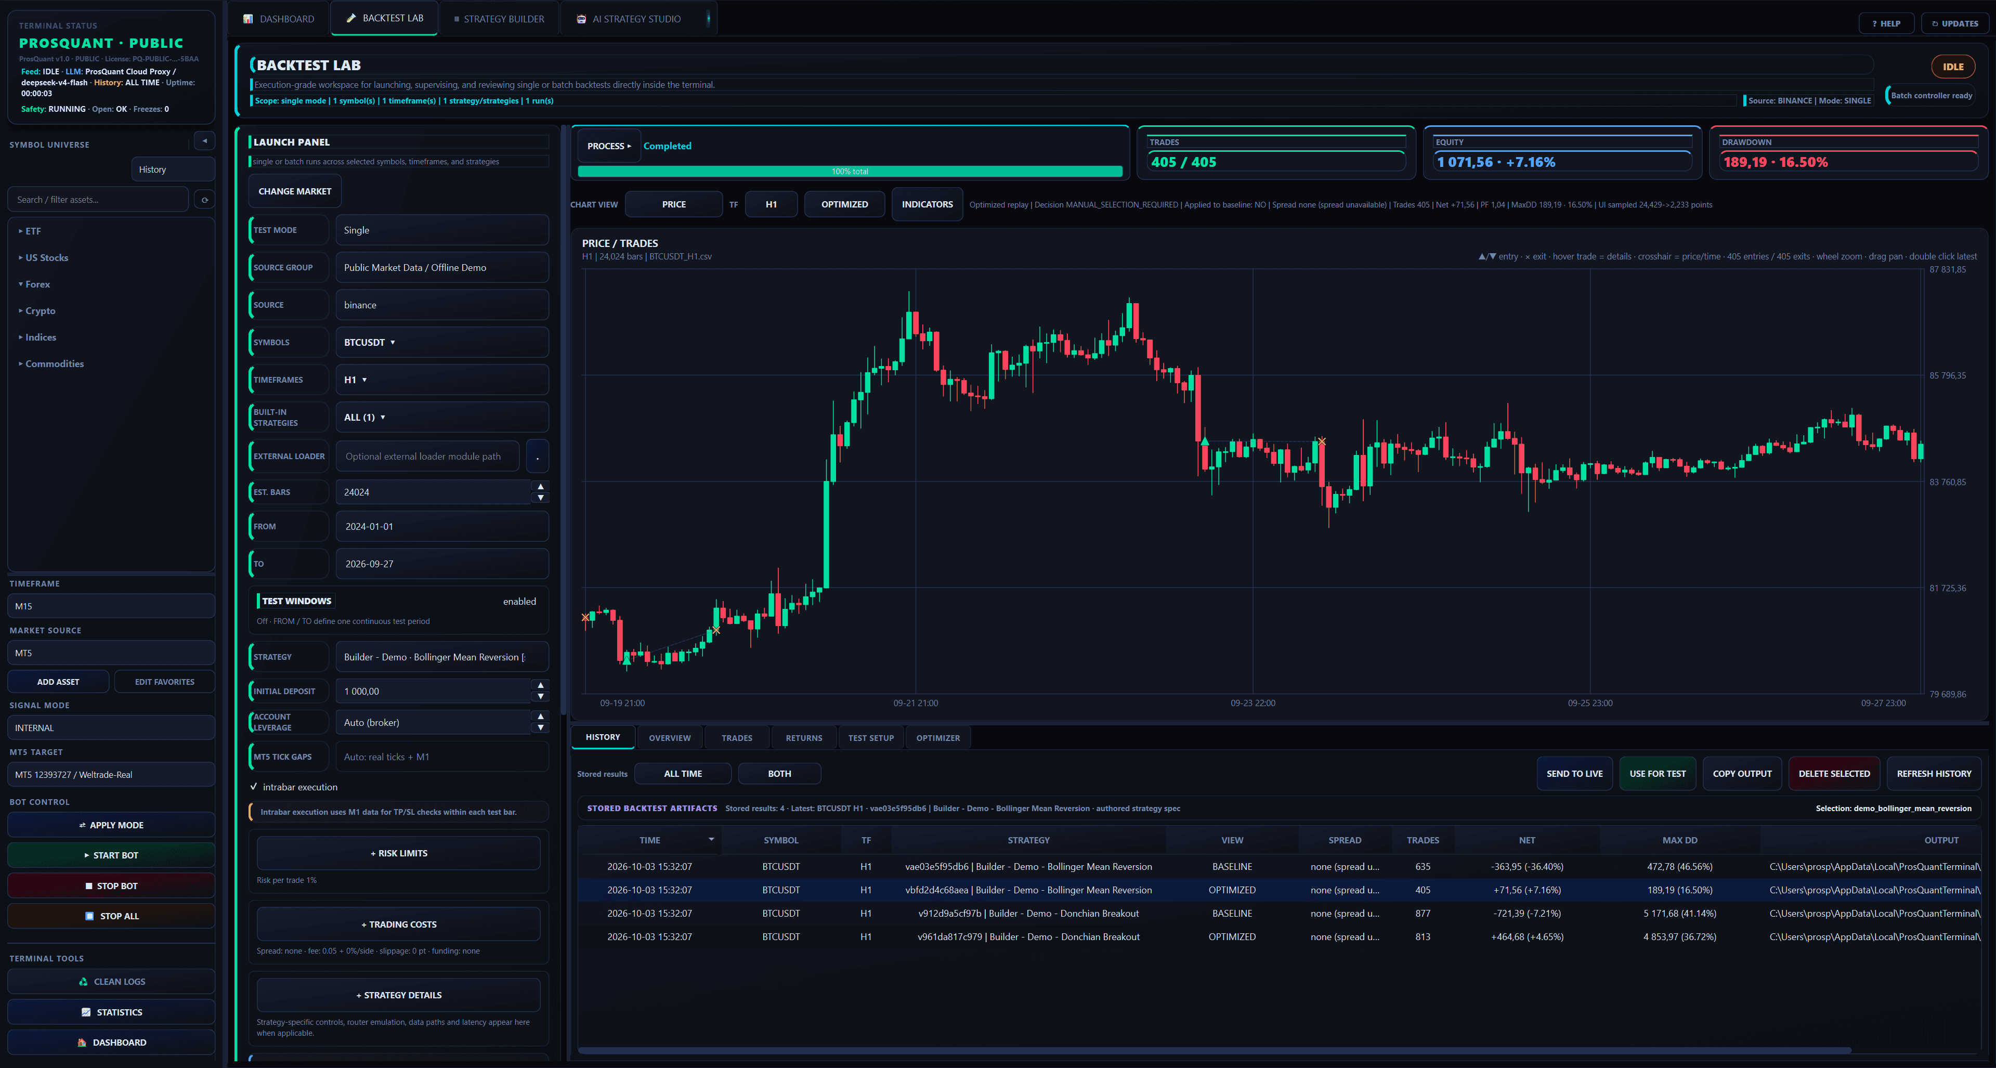Click the REFRESH HISTORY button

1934,774
